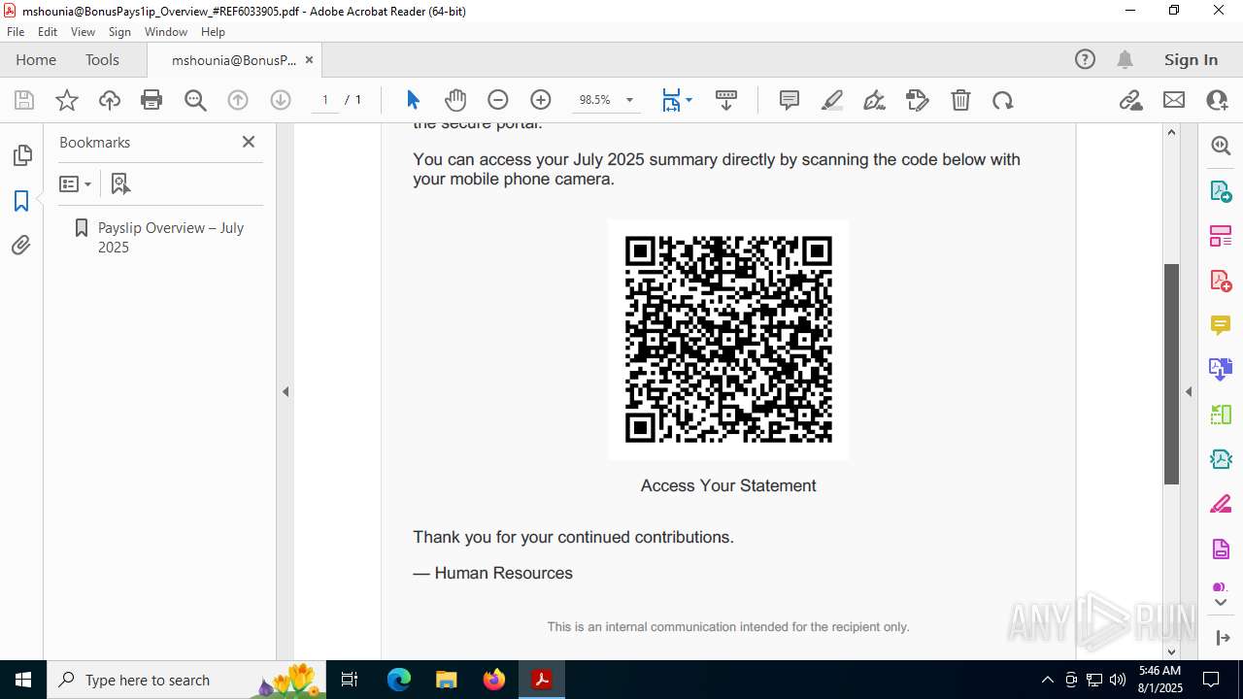The image size is (1243, 699).
Task: Click the add new bookmark icon
Action: 120,183
